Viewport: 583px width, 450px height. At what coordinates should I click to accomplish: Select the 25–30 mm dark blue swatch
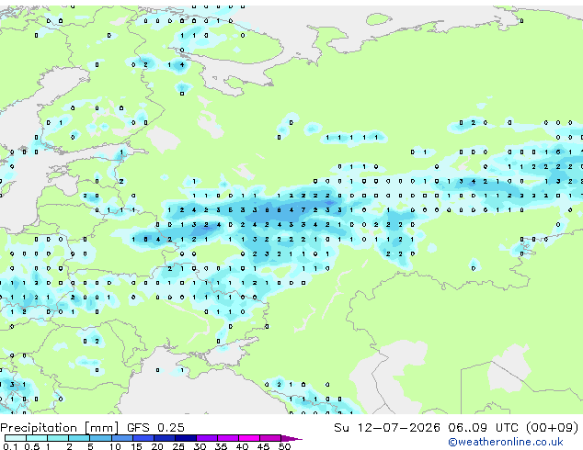click(185, 438)
